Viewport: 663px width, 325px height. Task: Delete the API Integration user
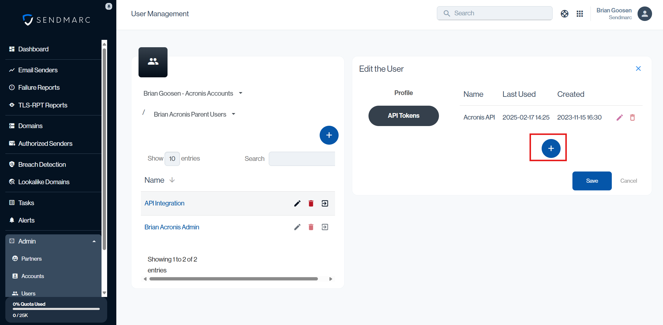point(311,203)
